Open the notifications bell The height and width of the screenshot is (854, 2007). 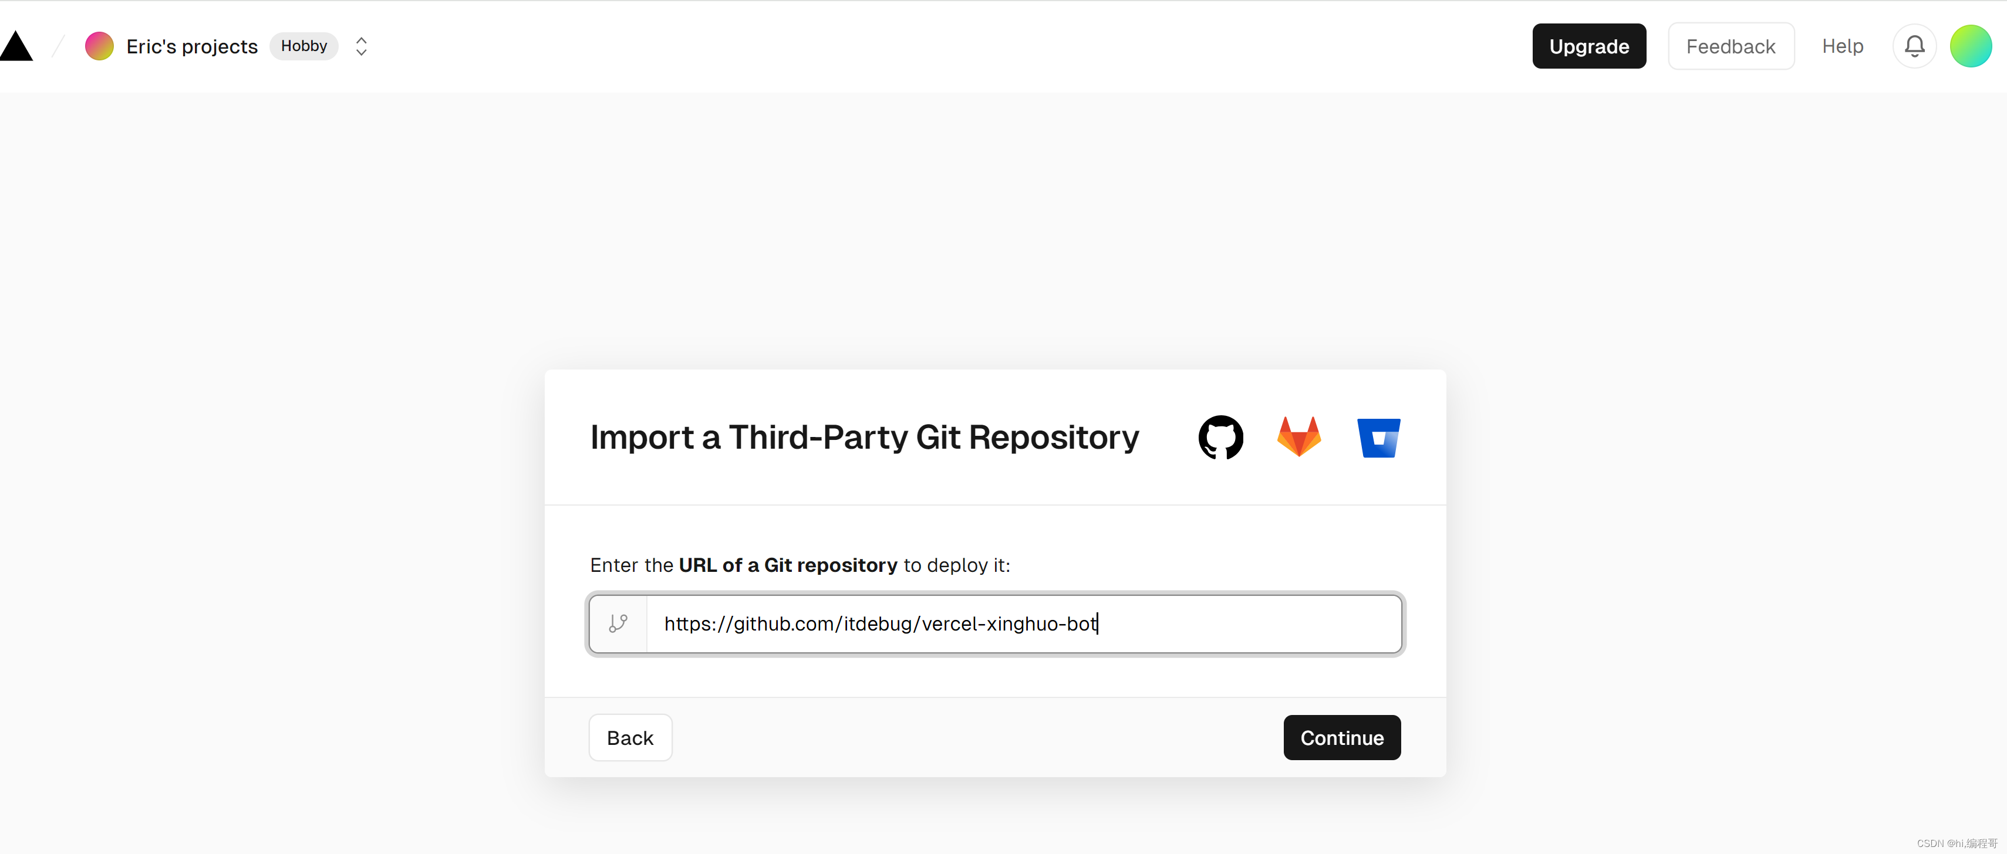(x=1914, y=47)
